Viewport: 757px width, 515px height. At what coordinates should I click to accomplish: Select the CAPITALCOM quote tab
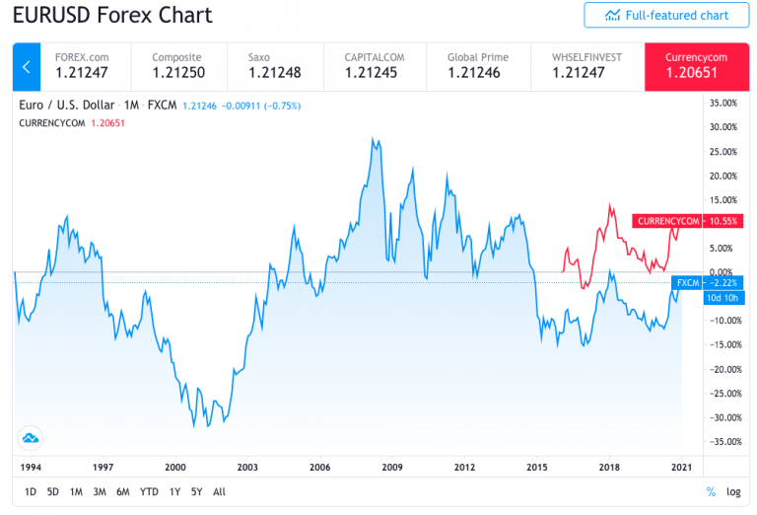point(376,67)
